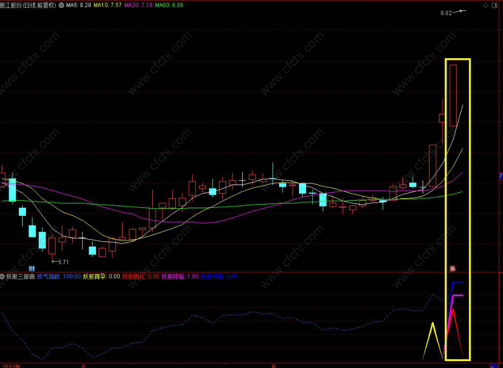Screen dimensions: 503x368
Task: Click the red 涨 marker icon
Action: tap(453, 269)
